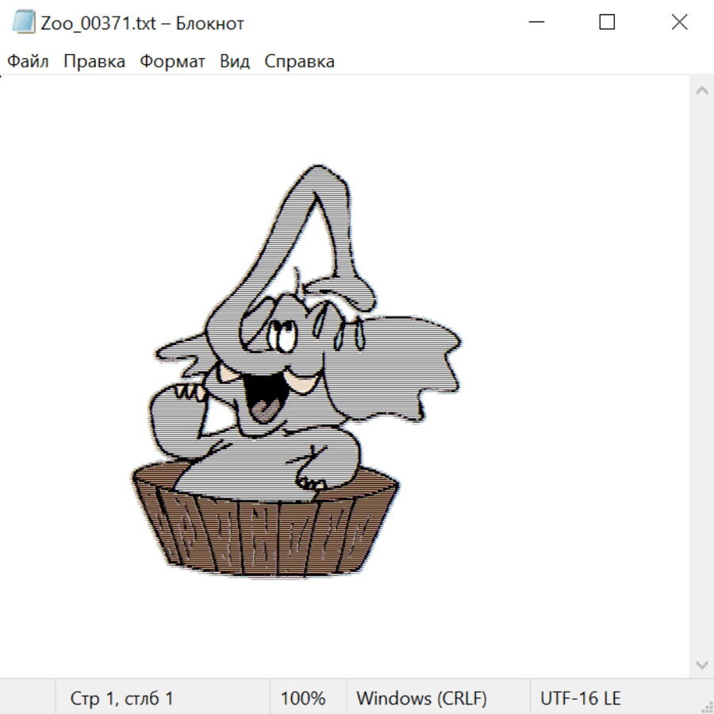Viewport: 714px width, 714px height.
Task: Open the Формат menu
Action: 172,61
